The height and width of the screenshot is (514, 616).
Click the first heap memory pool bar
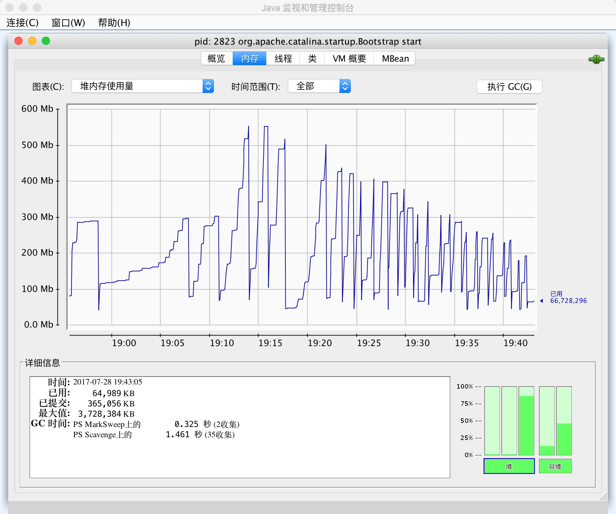pos(492,421)
